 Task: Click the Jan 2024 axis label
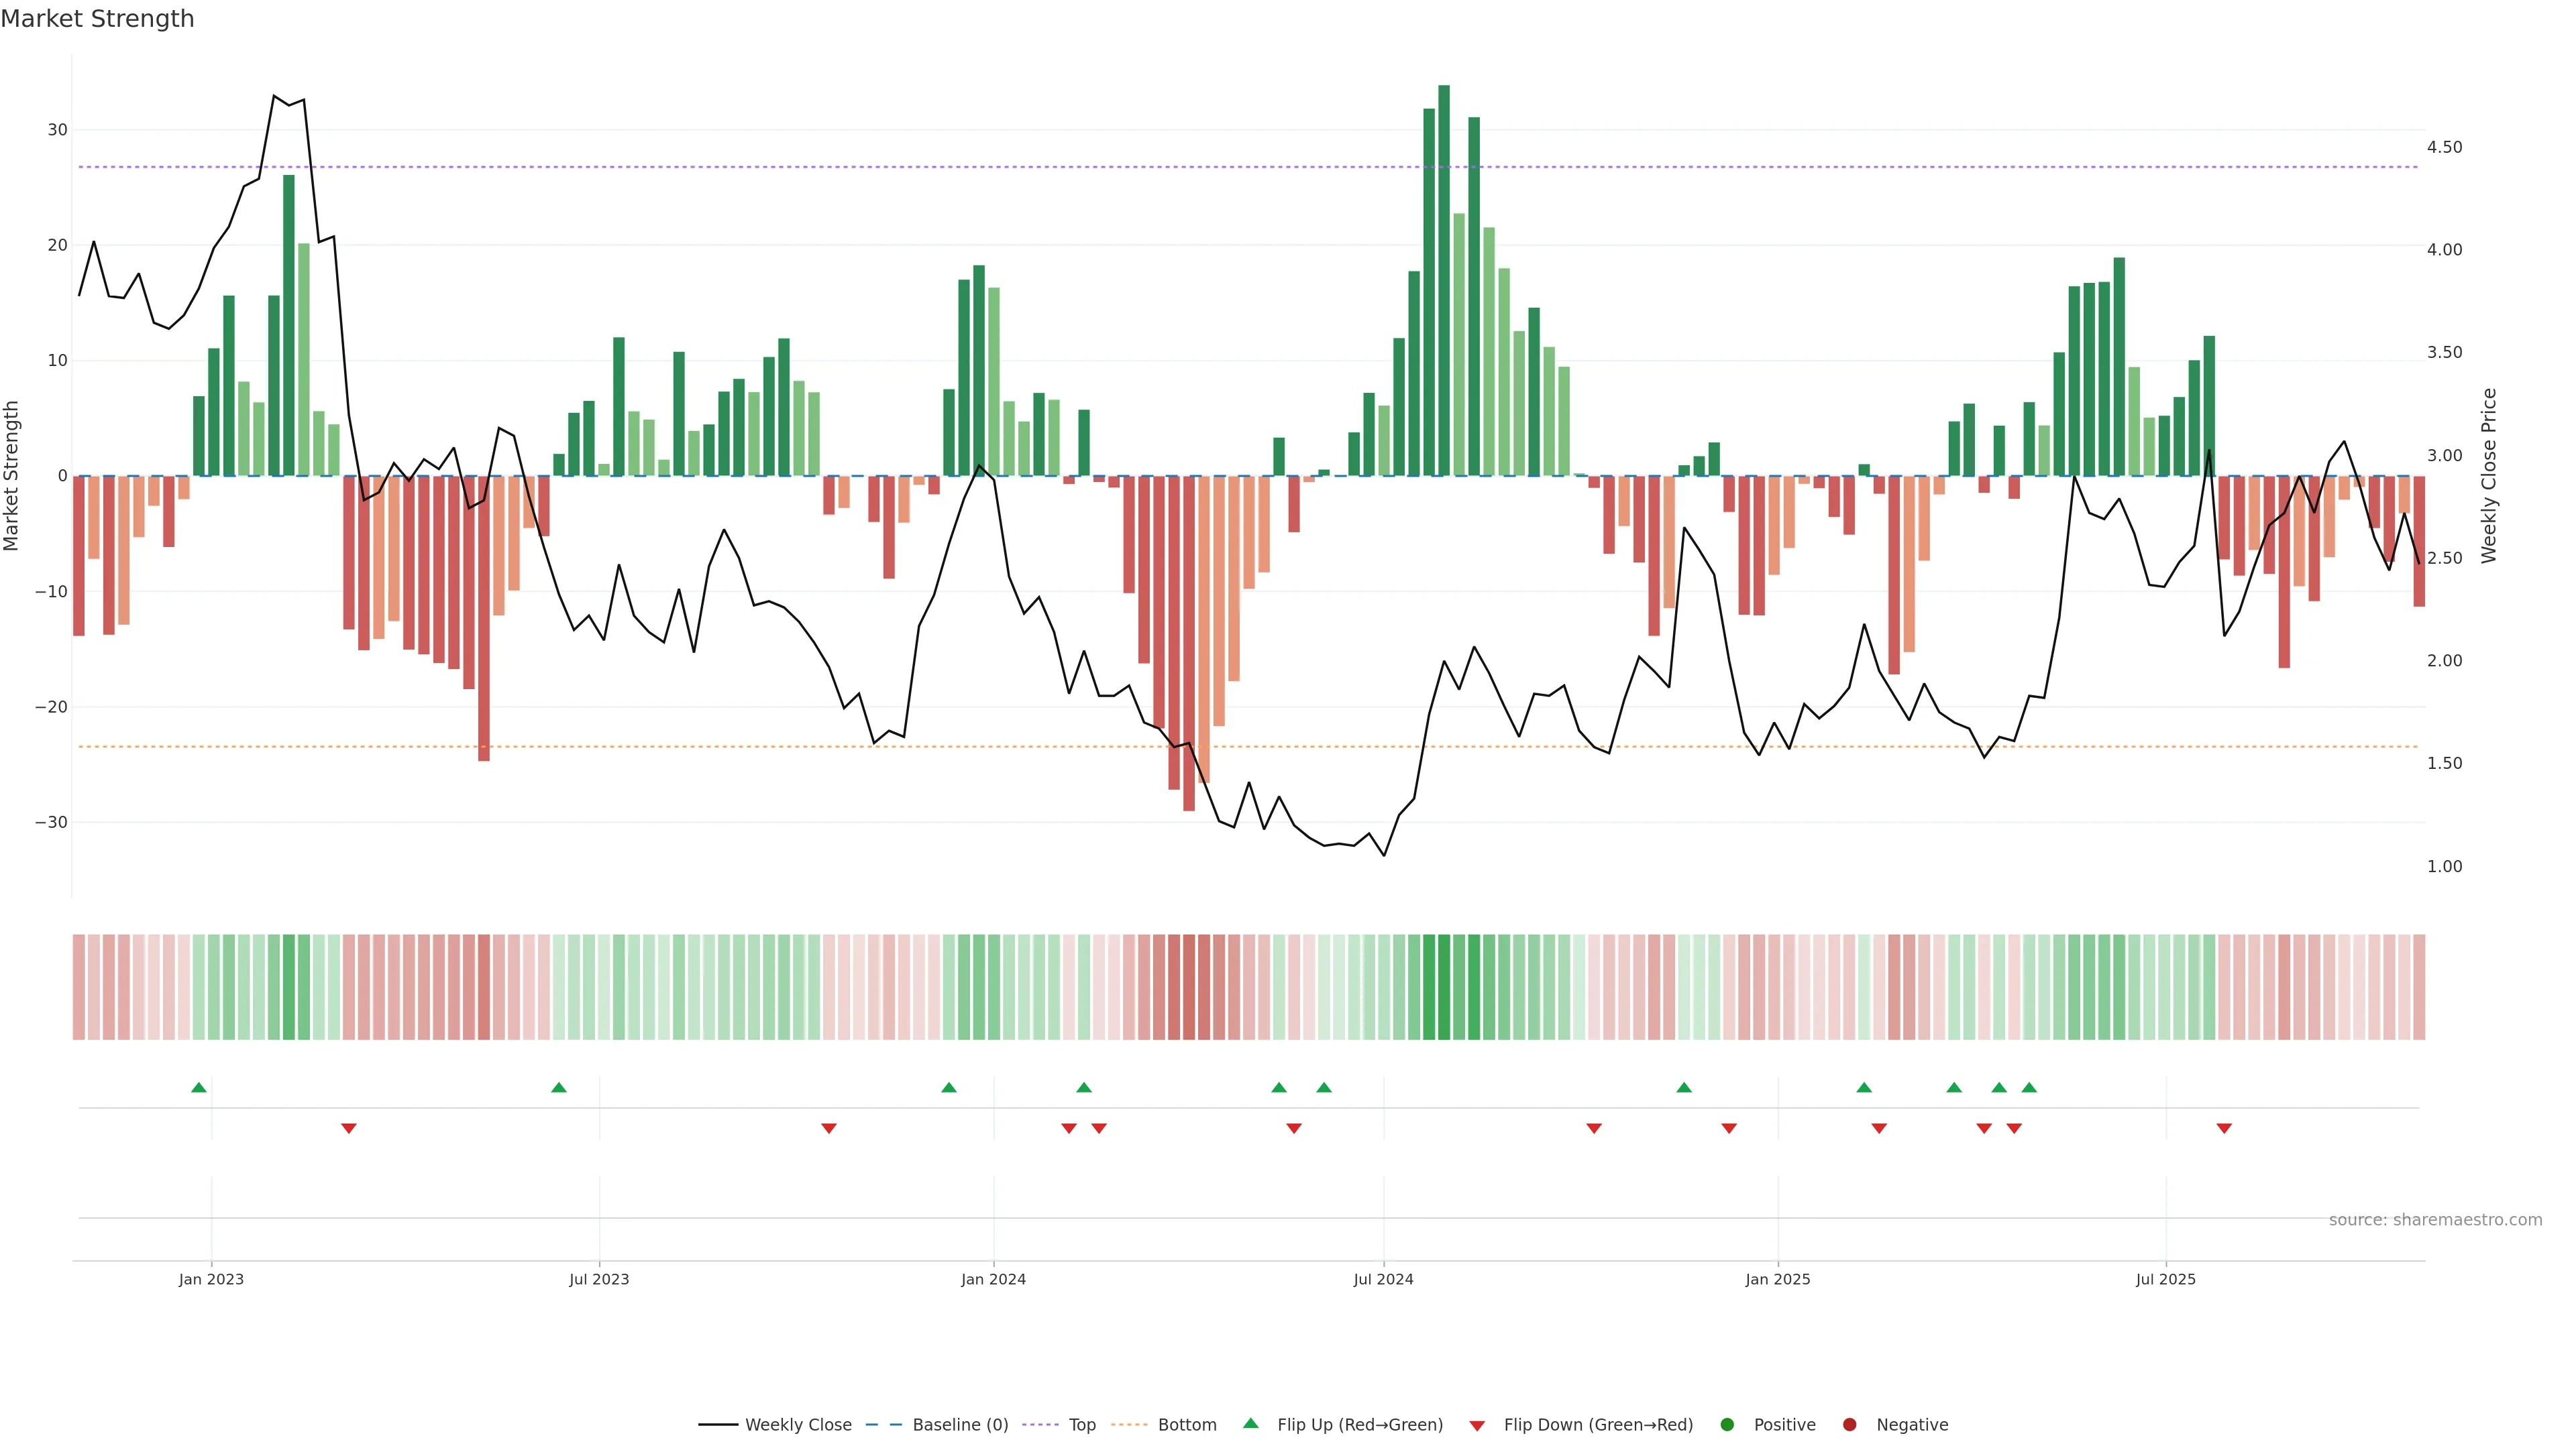tap(993, 1279)
